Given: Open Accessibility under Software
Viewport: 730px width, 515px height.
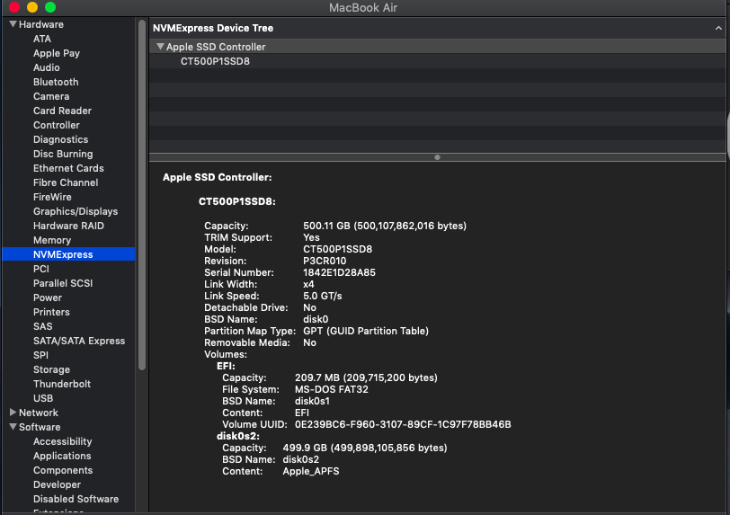Looking at the screenshot, I should pyautogui.click(x=62, y=442).
